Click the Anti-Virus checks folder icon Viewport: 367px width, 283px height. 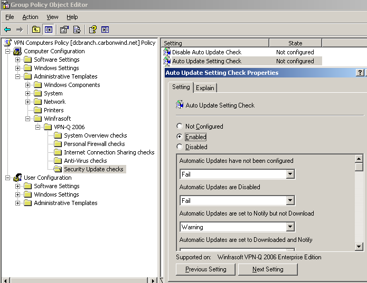(x=58, y=161)
